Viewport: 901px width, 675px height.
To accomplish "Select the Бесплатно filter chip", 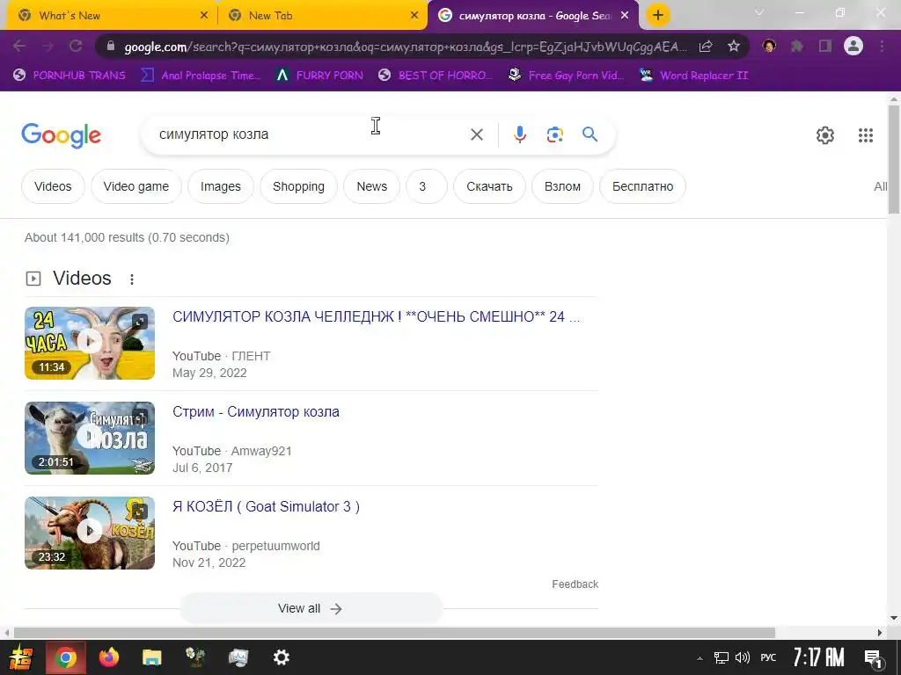I will pos(642,186).
